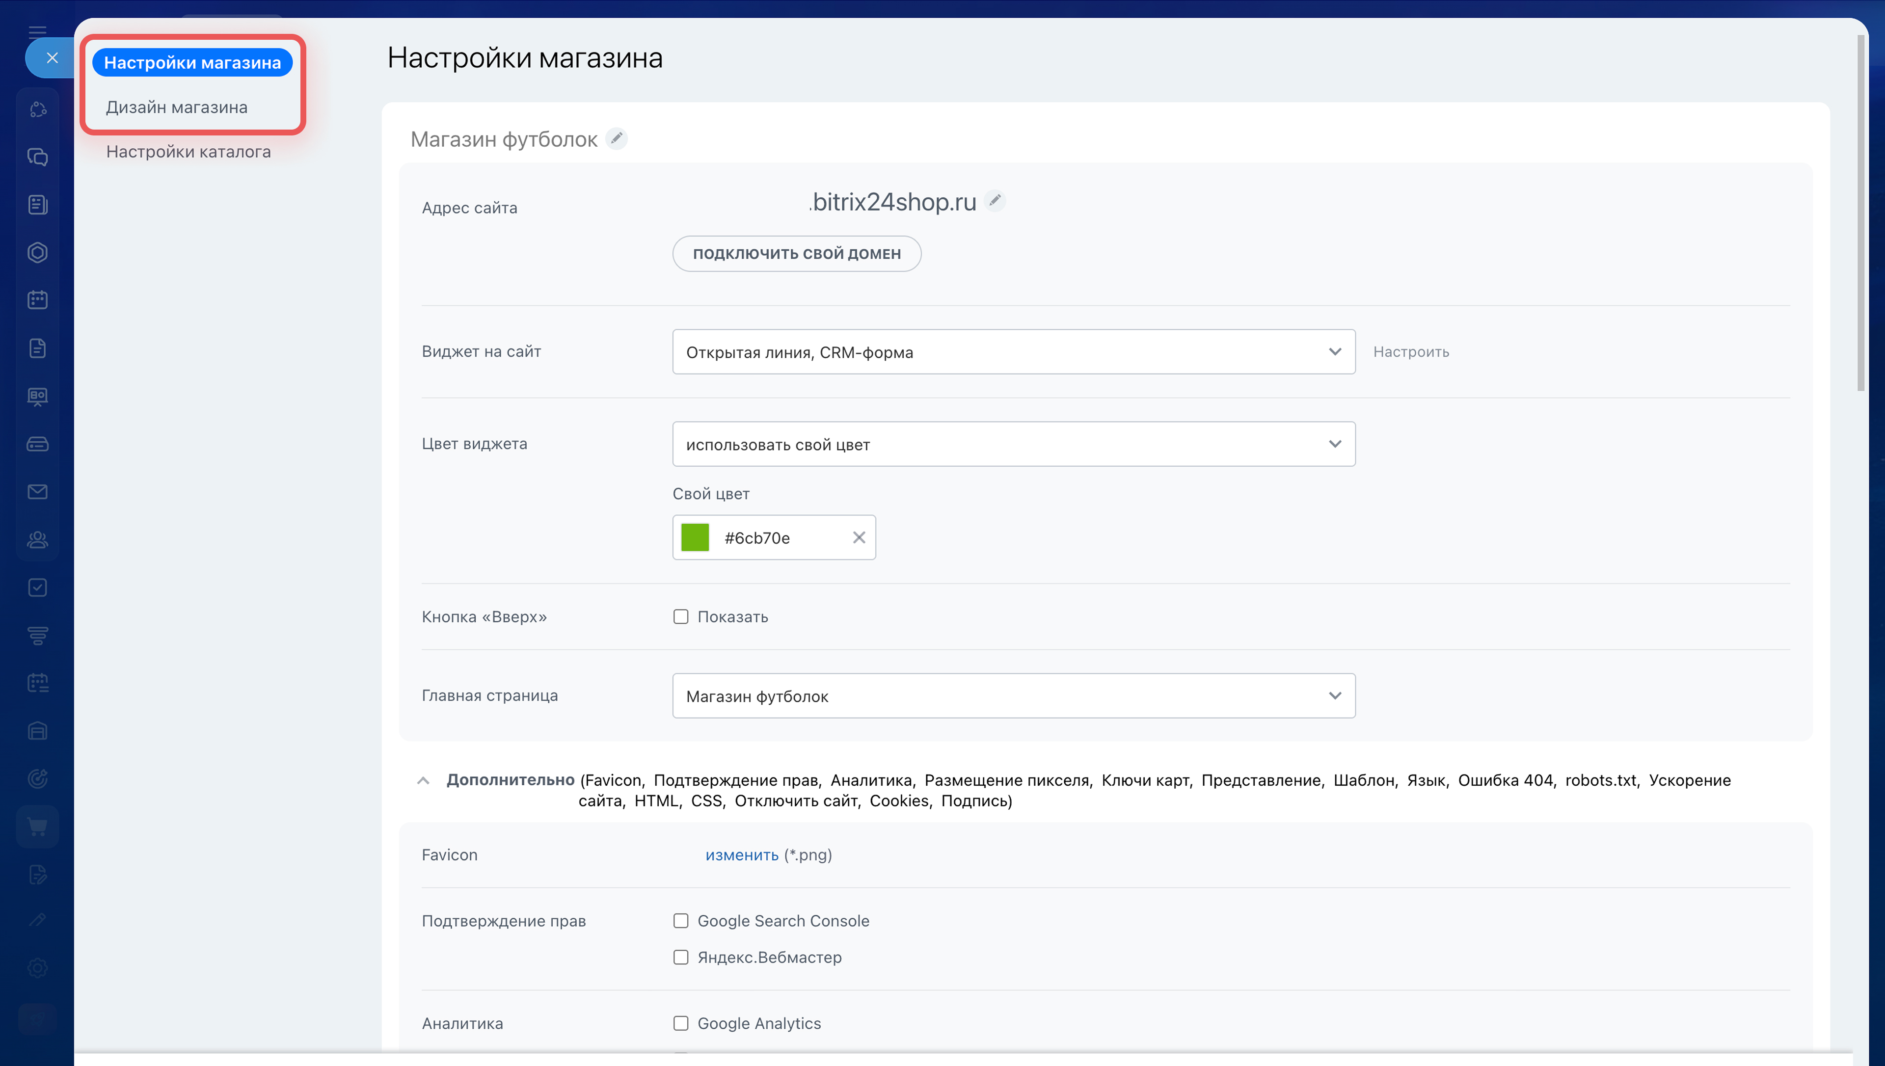Screen dimensions: 1885x1066
Task: Check the Яндекс.Вебмастер option
Action: coord(681,957)
